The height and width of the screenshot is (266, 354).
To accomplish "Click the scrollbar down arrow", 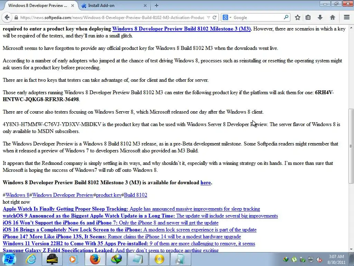I will coord(351,249).
